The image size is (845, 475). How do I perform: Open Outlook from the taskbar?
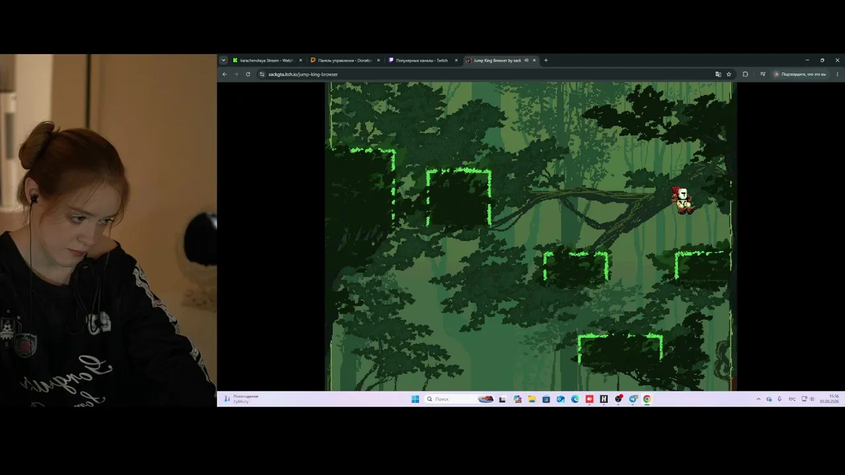[x=560, y=399]
